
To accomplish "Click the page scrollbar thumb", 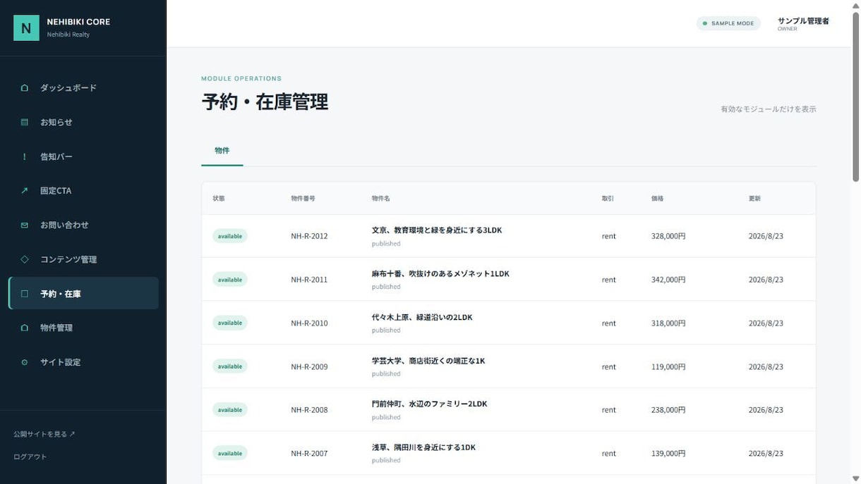I will [x=855, y=98].
